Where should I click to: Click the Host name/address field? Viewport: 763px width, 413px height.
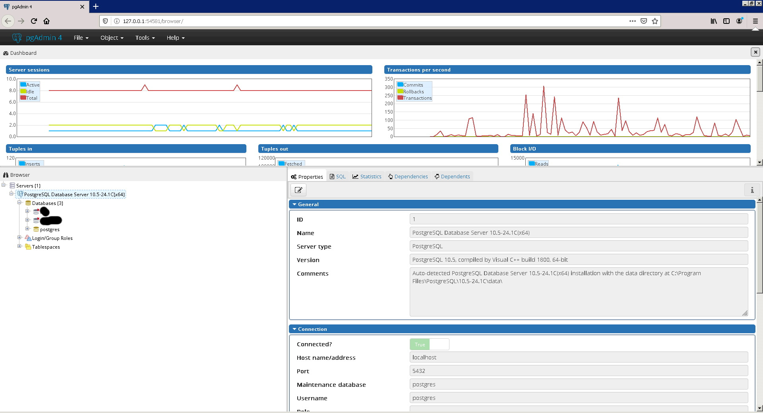tap(579, 357)
